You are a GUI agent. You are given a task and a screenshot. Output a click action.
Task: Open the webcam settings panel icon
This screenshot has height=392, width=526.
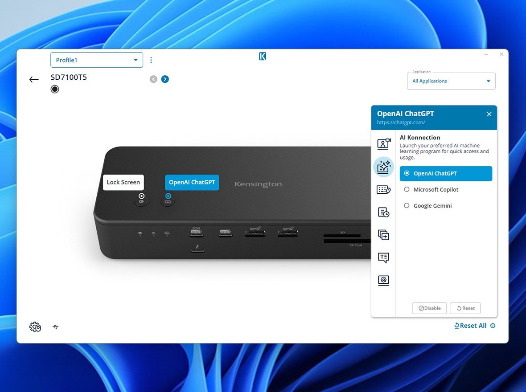point(383,144)
